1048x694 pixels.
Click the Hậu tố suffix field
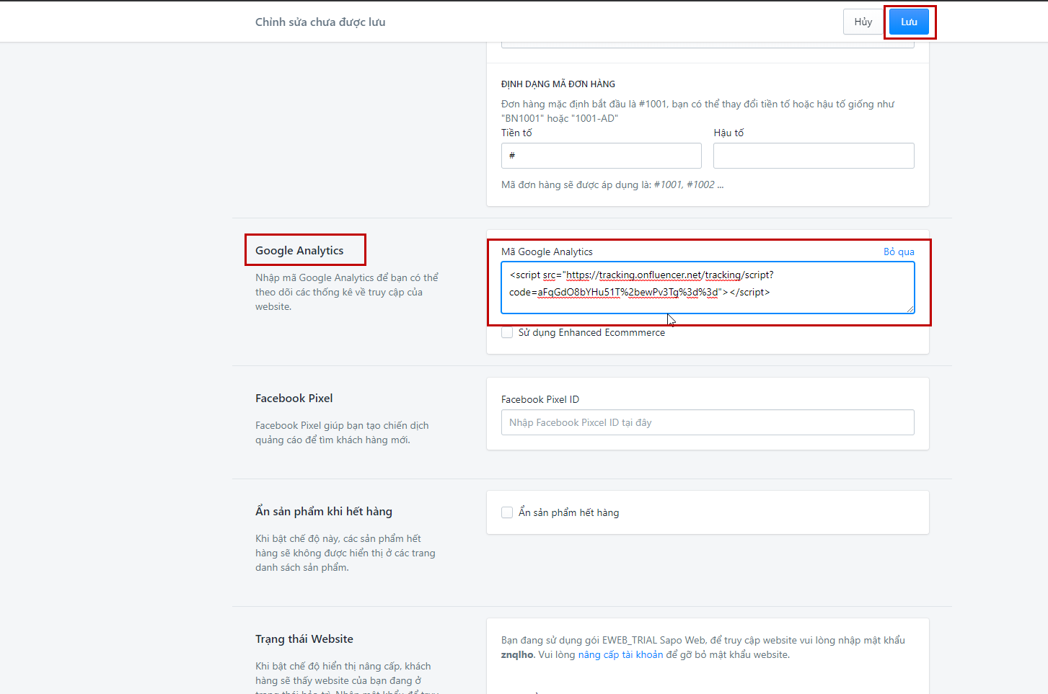tap(814, 156)
